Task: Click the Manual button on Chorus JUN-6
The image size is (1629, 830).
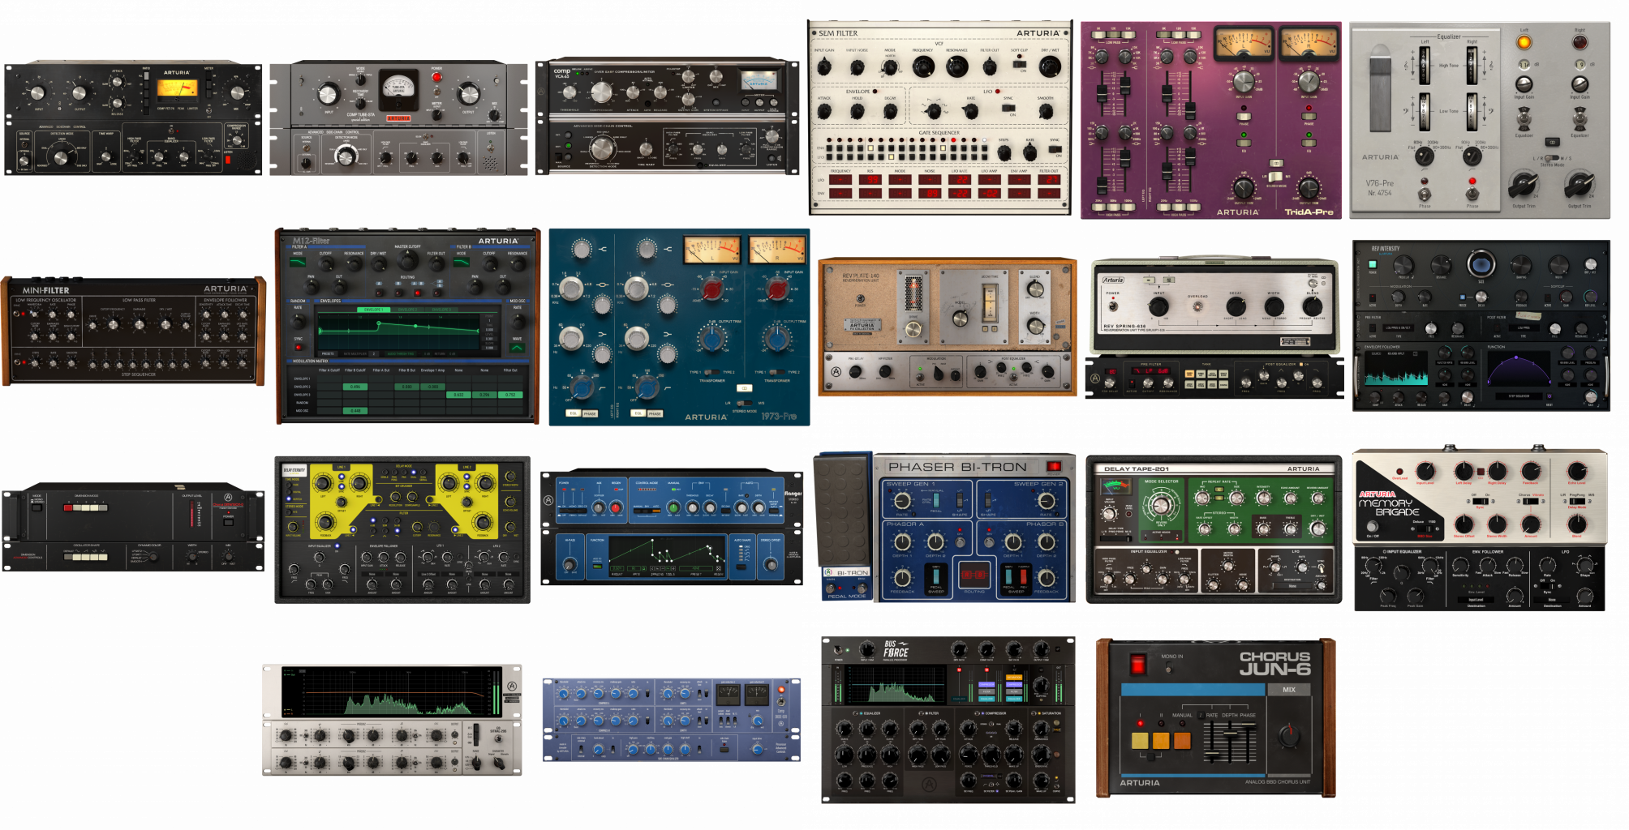Action: click(1182, 739)
